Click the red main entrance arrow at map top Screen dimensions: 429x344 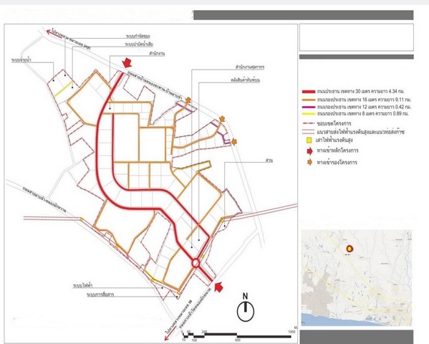coord(127,63)
